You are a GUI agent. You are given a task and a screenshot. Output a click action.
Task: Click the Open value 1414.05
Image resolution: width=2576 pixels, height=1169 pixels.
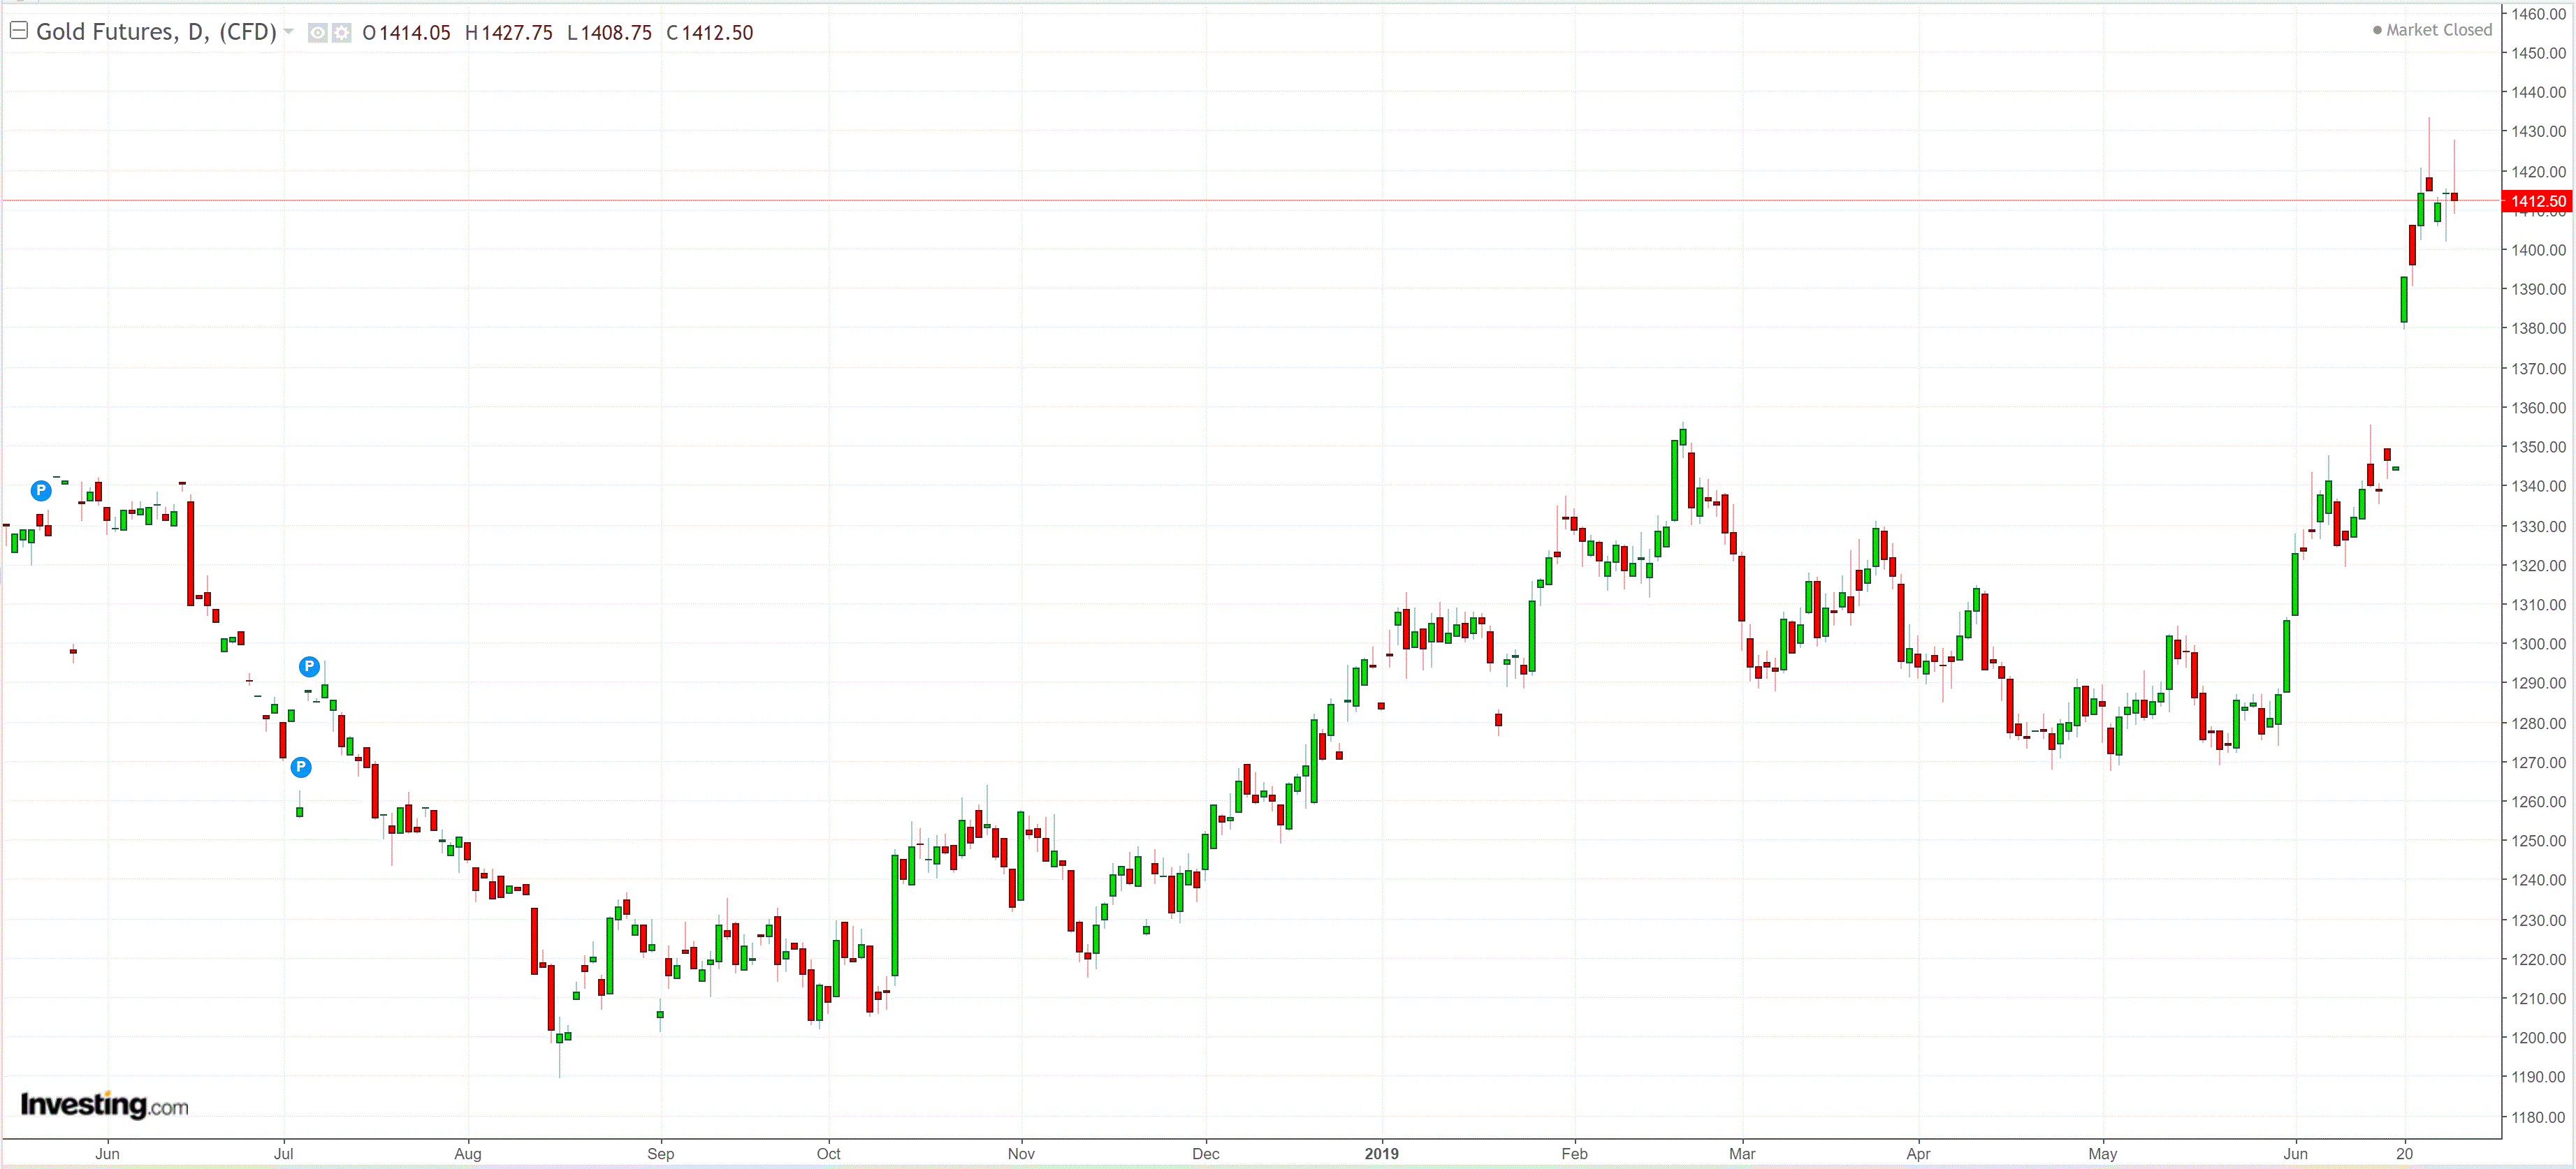(x=414, y=33)
